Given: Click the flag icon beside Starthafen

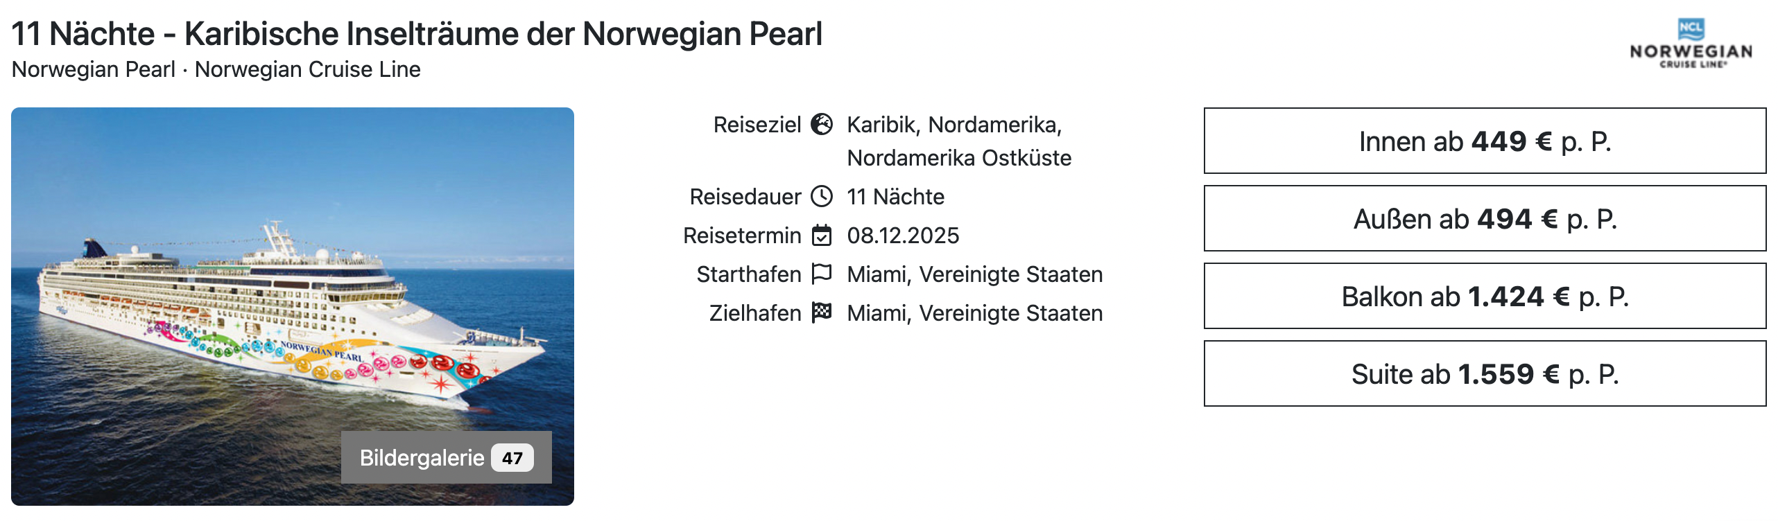Looking at the screenshot, I should click(x=822, y=274).
